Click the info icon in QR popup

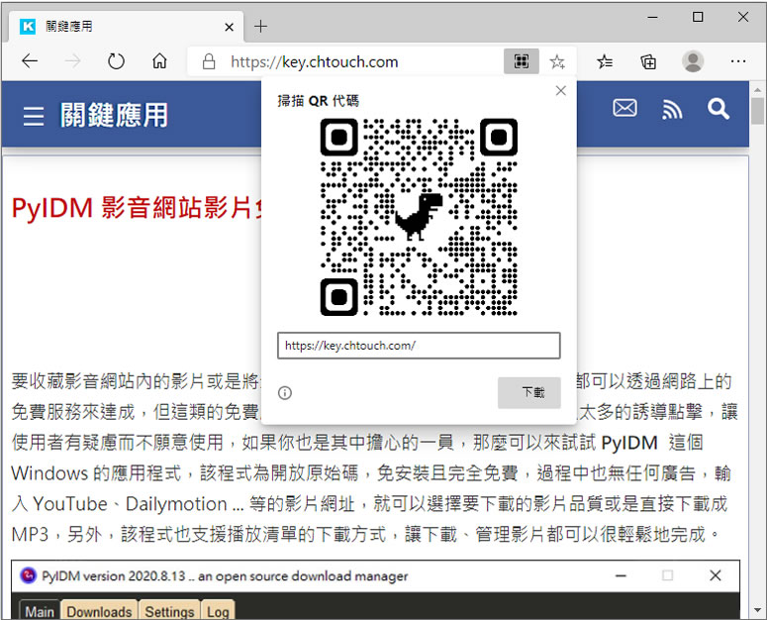[285, 393]
